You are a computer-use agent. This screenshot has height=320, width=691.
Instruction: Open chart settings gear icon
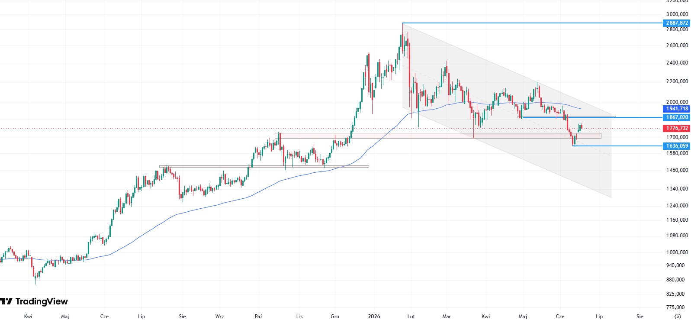pyautogui.click(x=678, y=316)
